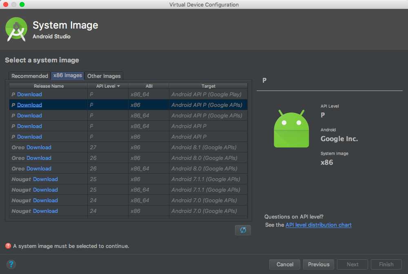Sort by ABI column header
This screenshot has height=274, width=408.
(x=149, y=86)
